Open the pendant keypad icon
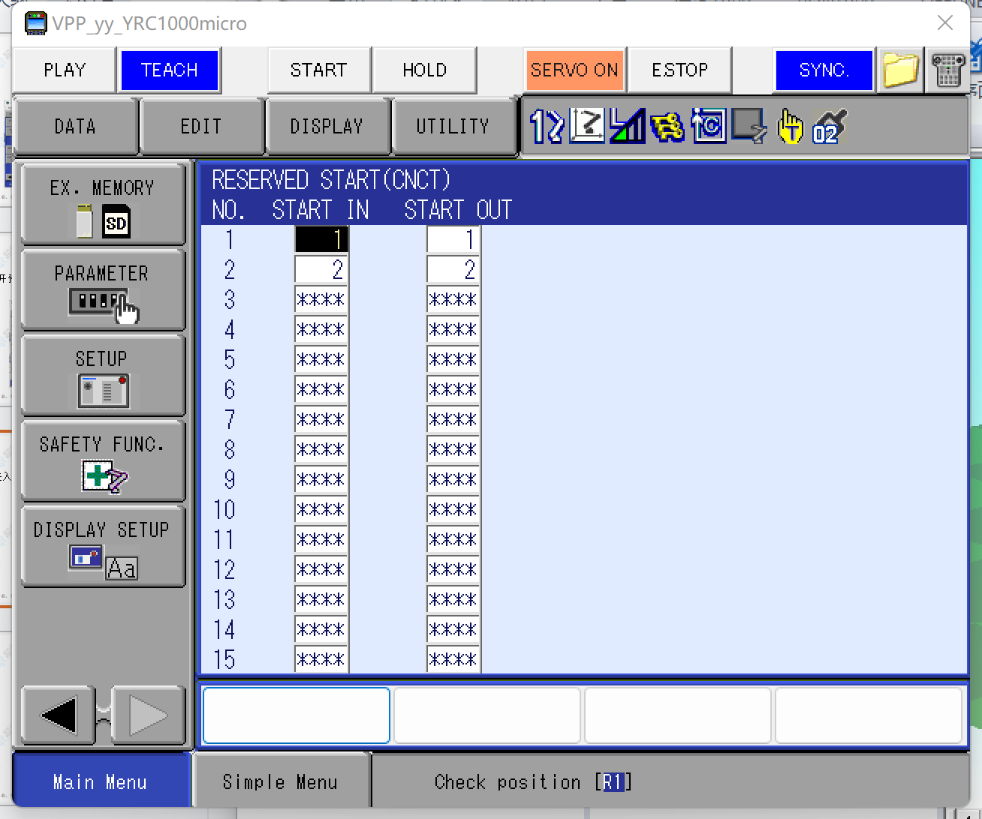This screenshot has width=982, height=819. (x=948, y=70)
